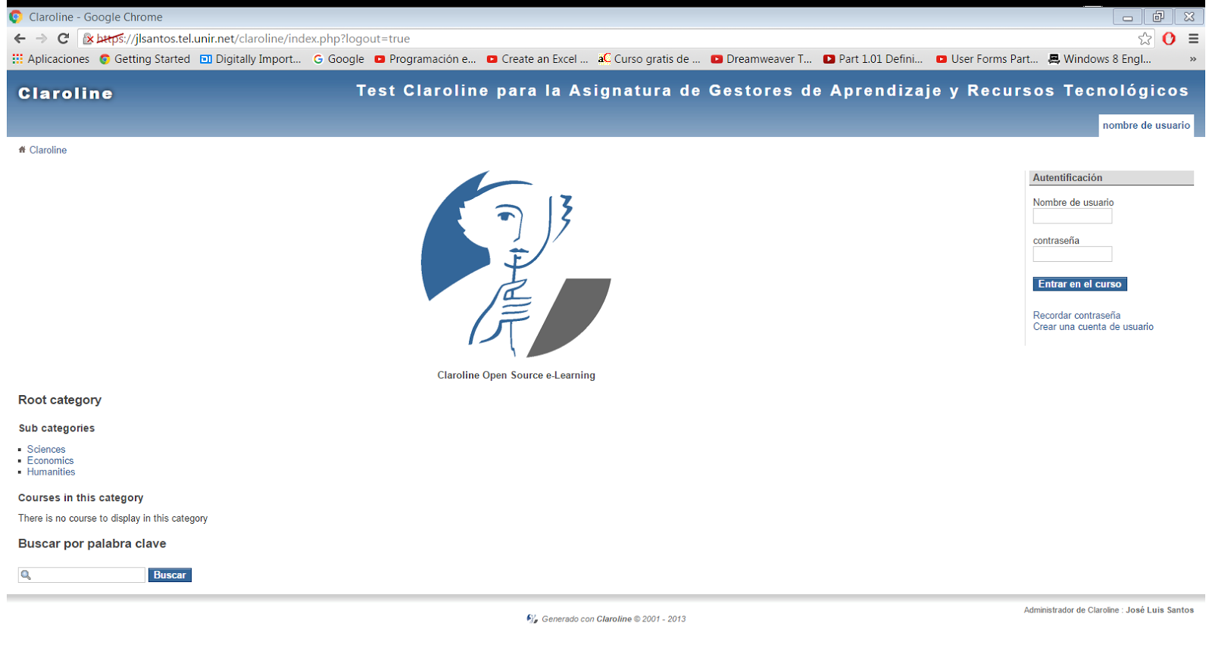Open the Curso gratis de ... bookmark
The image size is (1212, 651).
point(649,59)
